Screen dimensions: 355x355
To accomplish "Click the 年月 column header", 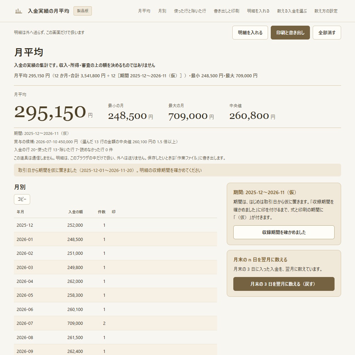I will click(x=20, y=212).
